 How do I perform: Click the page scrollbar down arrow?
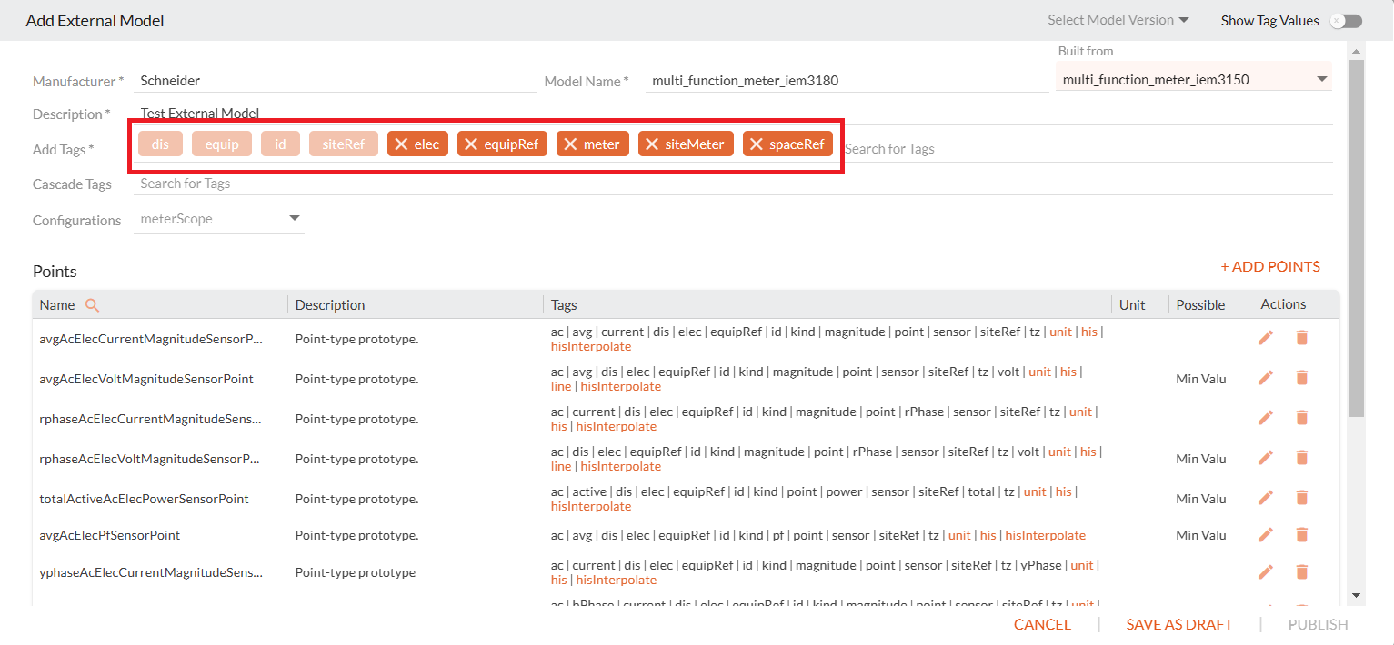click(x=1356, y=596)
